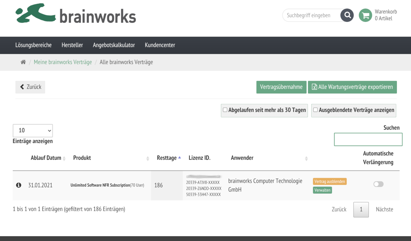Click pagination Zurück link
411x241 pixels.
(x=339, y=210)
